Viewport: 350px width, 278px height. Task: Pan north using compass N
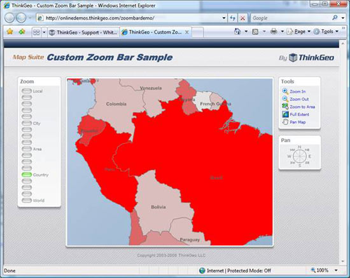coord(300,147)
